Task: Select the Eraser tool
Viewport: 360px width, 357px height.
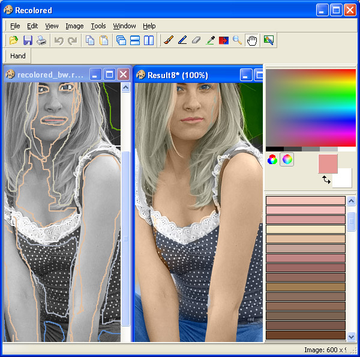Action: click(196, 40)
